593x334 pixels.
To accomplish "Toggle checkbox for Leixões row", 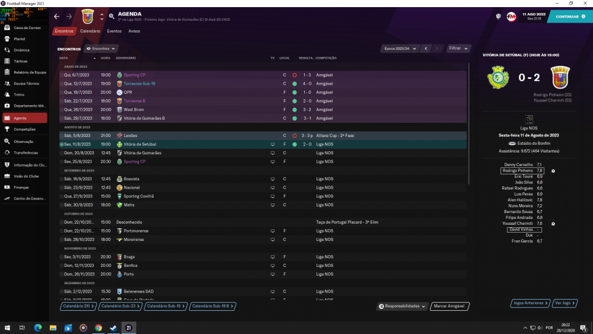I will click(62, 135).
